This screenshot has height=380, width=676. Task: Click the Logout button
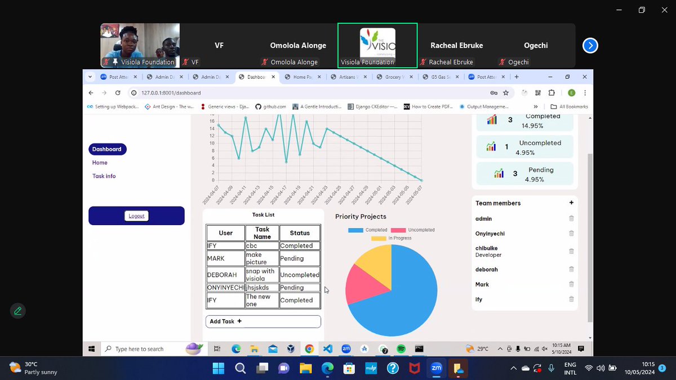[x=136, y=216]
